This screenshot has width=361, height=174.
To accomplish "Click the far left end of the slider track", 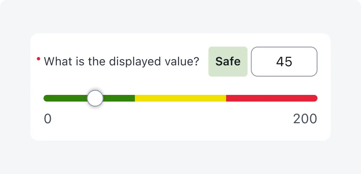I will (x=45, y=98).
